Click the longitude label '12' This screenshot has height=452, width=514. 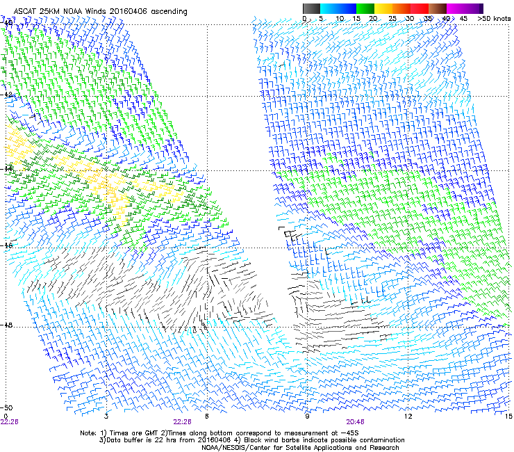click(x=408, y=416)
